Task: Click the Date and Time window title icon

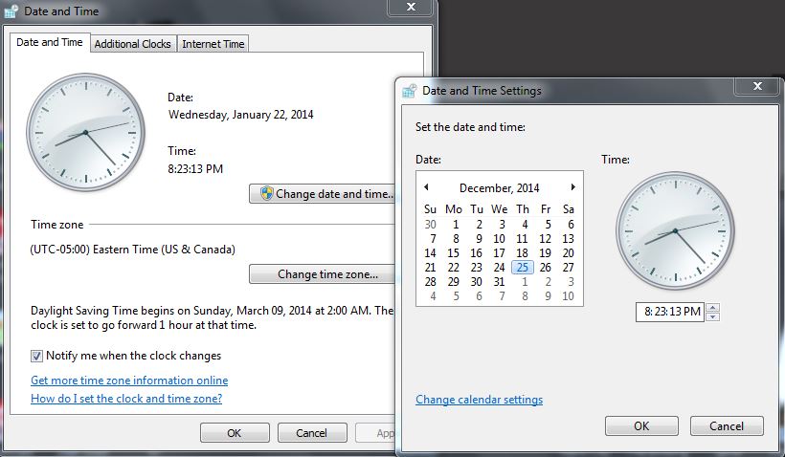Action: (11, 11)
